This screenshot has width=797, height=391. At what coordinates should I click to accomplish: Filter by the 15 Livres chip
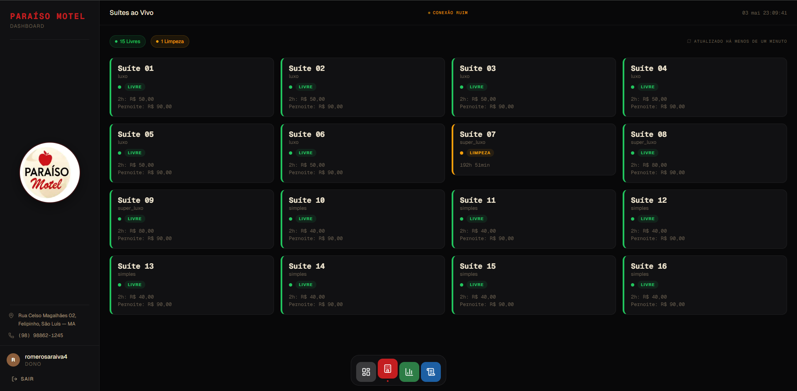(x=127, y=41)
